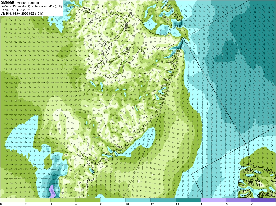
Task: Click the 18–20 m/s medium purple scale swatch
Action: [238, 200]
